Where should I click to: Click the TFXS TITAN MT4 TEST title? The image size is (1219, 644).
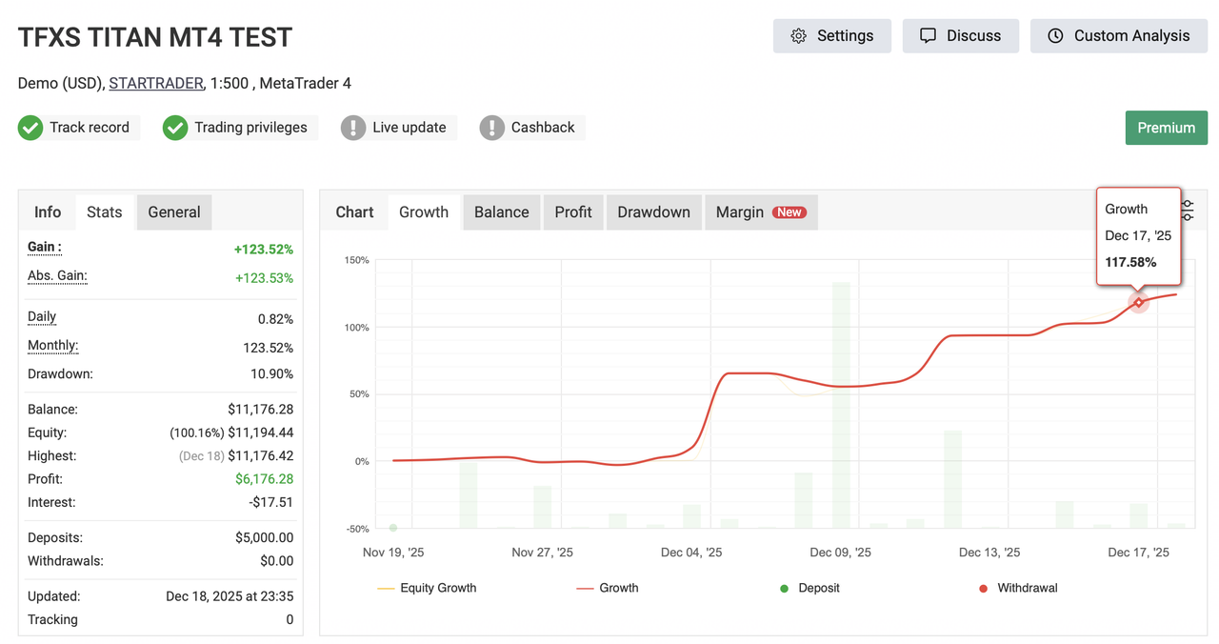click(155, 37)
